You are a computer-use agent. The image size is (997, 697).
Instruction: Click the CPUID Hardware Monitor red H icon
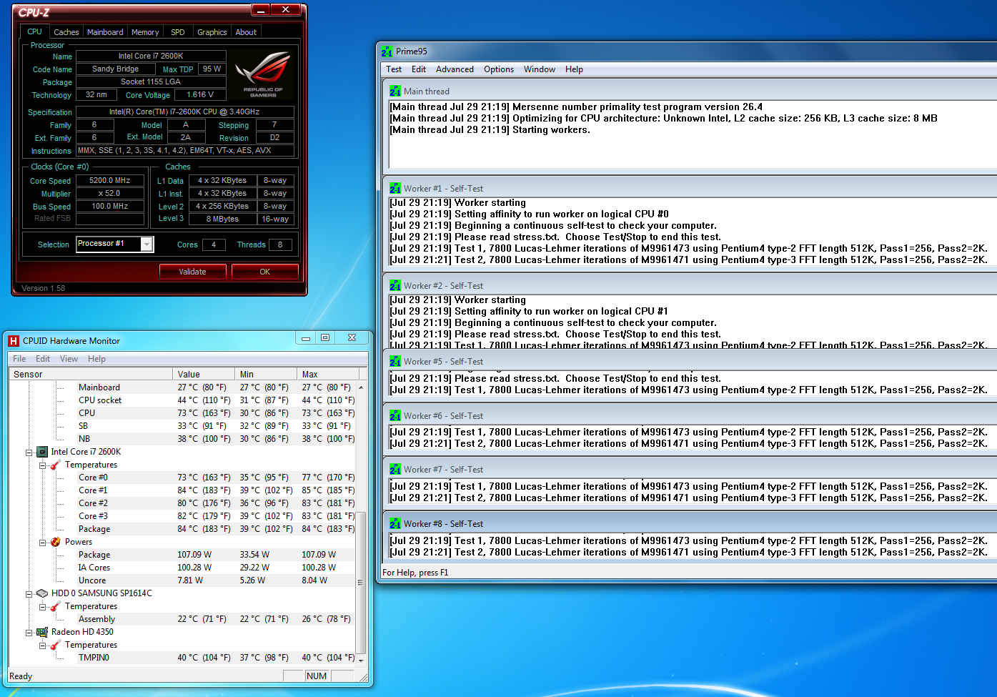point(14,341)
